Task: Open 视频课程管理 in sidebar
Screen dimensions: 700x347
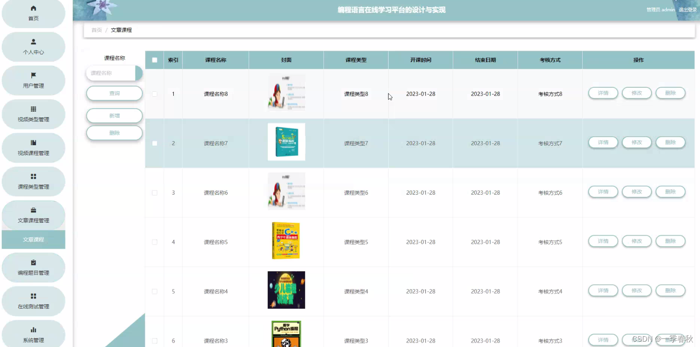Action: 33,148
